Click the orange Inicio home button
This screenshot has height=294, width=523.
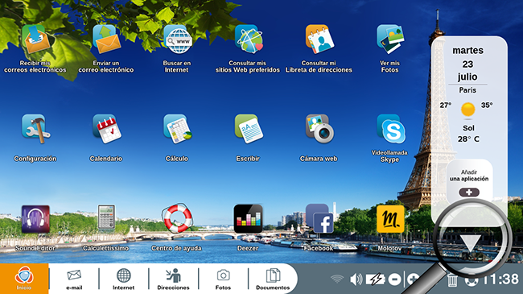click(24, 279)
